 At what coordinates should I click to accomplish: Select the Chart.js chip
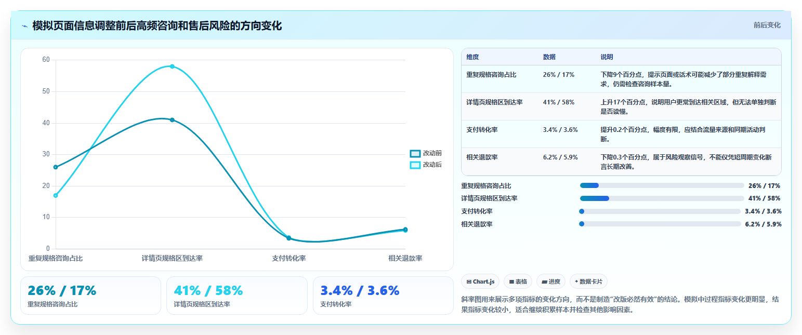pyautogui.click(x=480, y=282)
